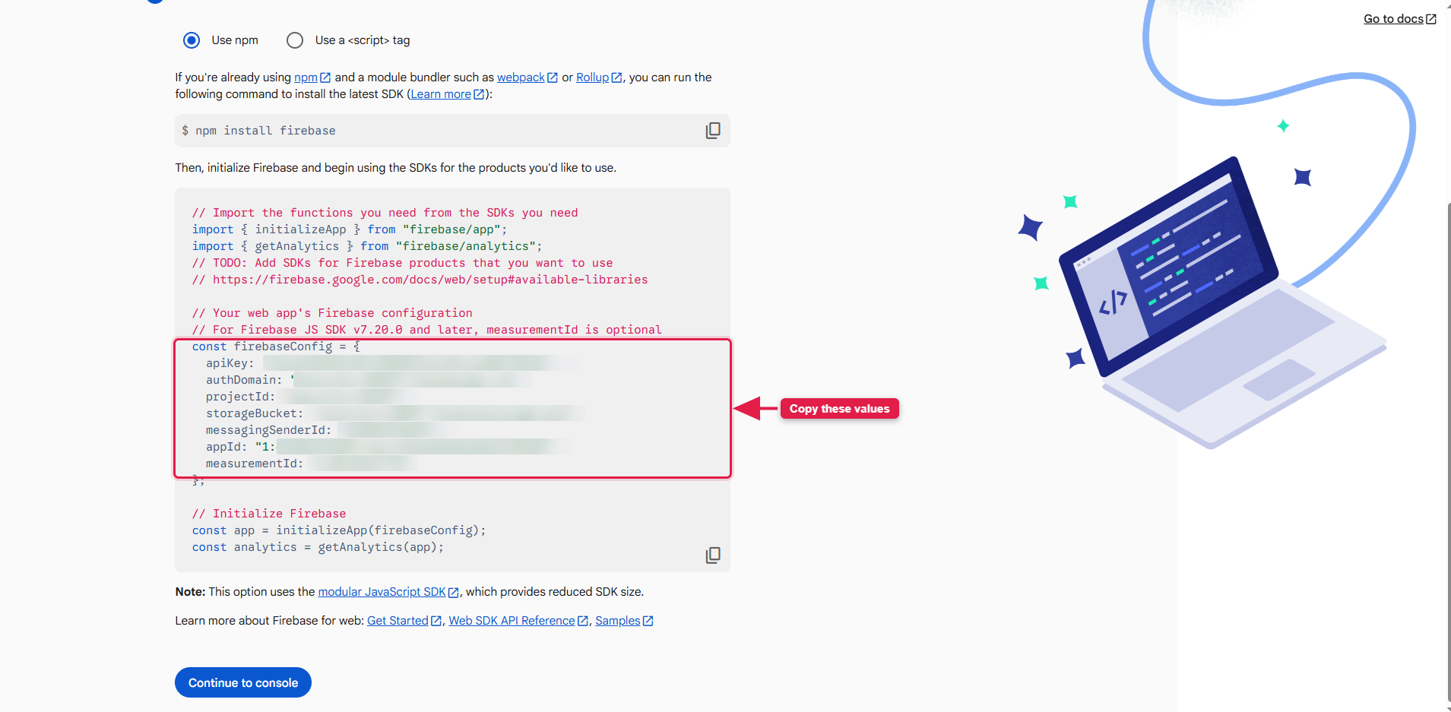Click the 'apiKey:' line in config
This screenshot has height=712, width=1451.
[392, 363]
